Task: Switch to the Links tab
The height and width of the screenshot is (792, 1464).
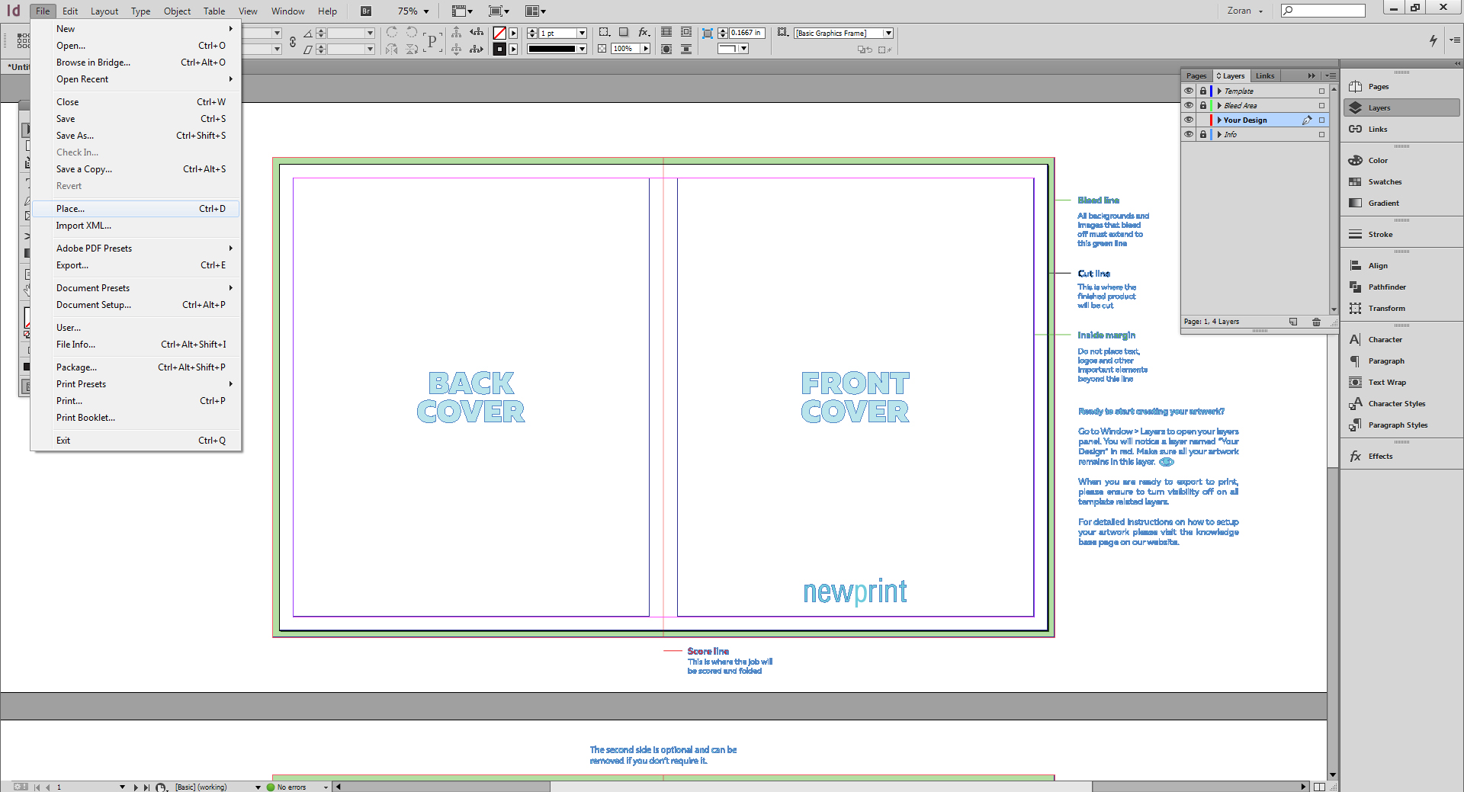Action: [x=1264, y=75]
